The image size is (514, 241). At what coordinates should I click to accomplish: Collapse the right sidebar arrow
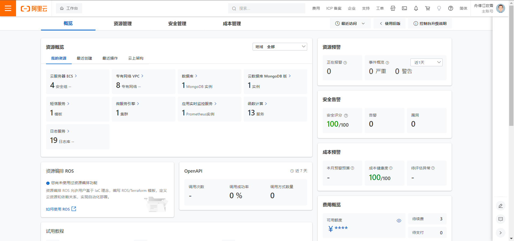pos(501,233)
